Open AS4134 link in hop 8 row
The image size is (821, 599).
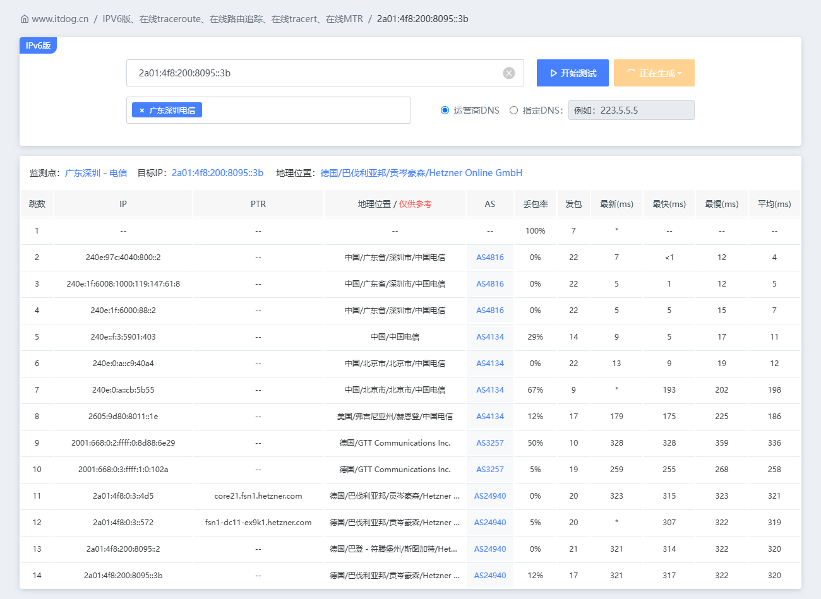490,417
